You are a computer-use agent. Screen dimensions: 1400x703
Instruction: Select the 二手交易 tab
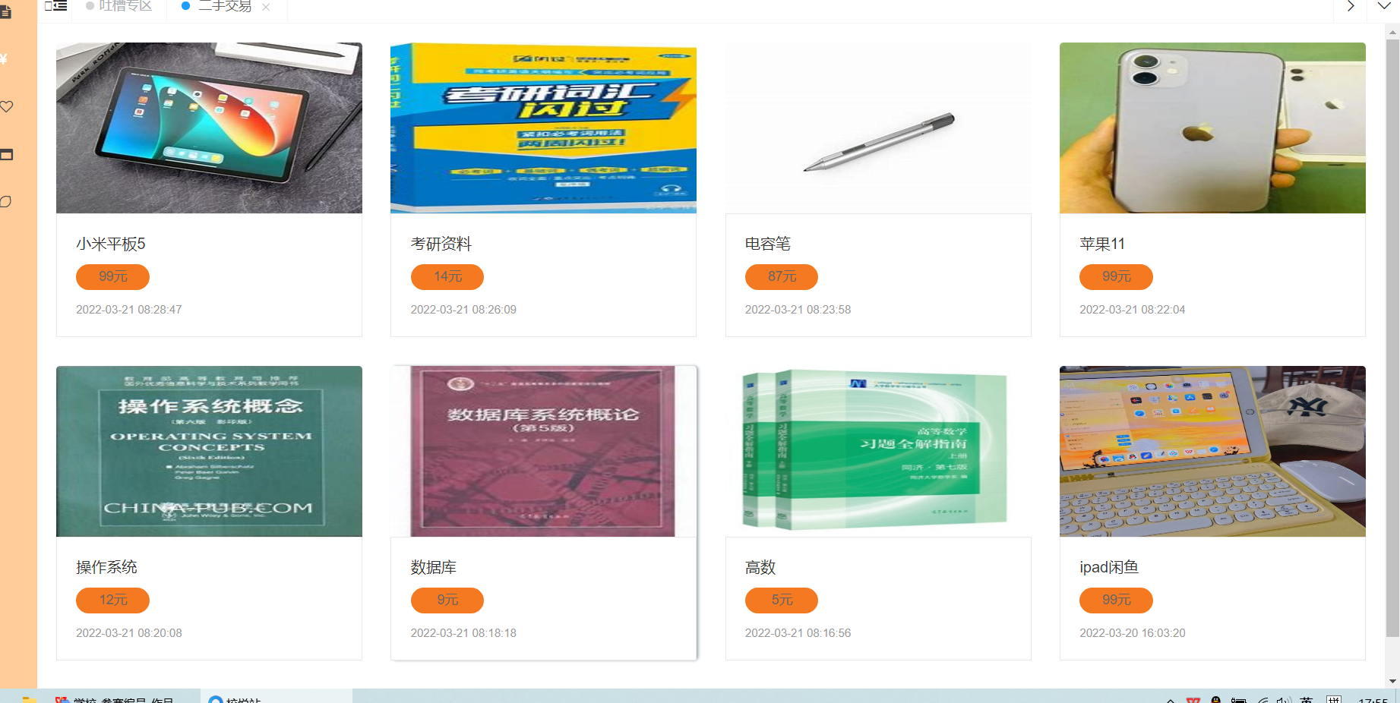tap(225, 6)
